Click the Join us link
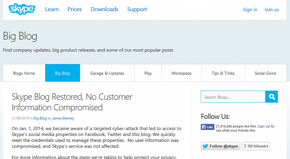The width and height of the screenshot is (290, 159). click(x=271, y=10)
